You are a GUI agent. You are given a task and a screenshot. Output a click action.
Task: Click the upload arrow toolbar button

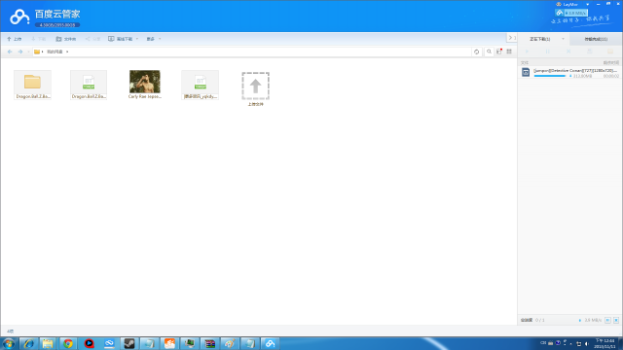(x=15, y=39)
